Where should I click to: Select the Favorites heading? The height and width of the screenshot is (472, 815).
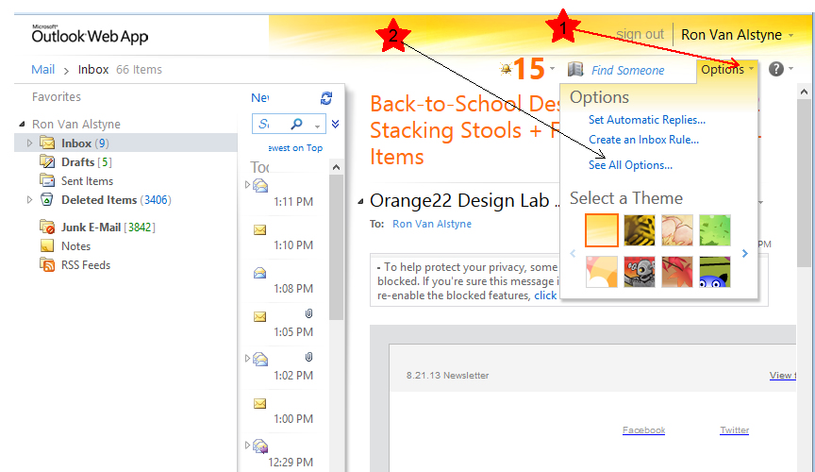pos(57,97)
